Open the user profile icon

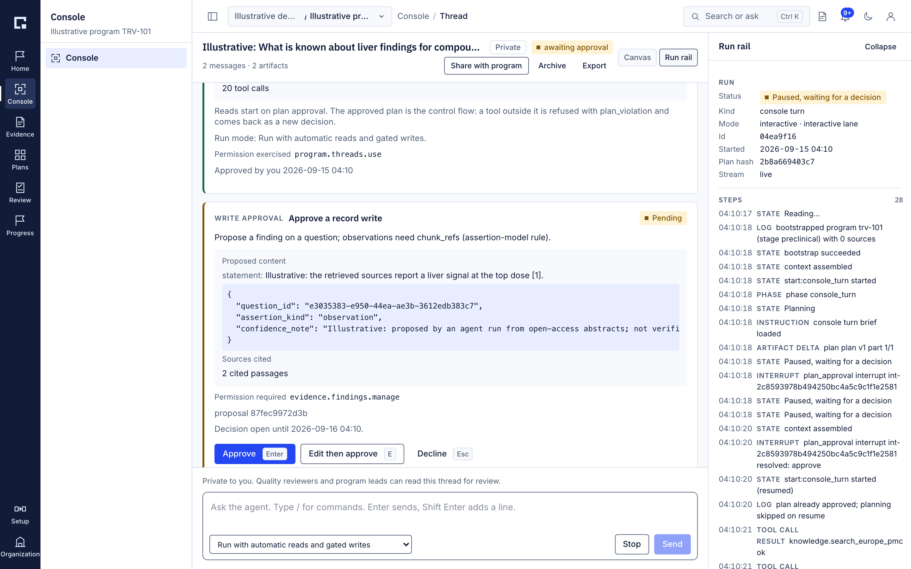(890, 16)
